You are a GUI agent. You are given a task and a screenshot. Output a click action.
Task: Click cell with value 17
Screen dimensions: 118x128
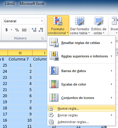(x=4, y=114)
